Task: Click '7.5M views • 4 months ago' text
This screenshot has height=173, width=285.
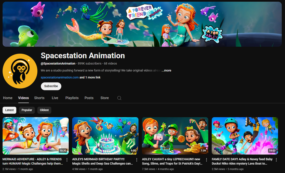Action: [158, 169]
